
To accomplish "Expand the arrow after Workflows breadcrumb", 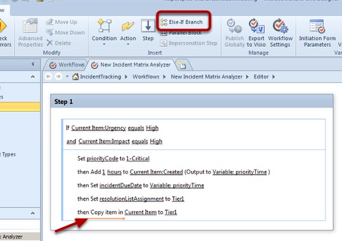I will tap(165, 77).
